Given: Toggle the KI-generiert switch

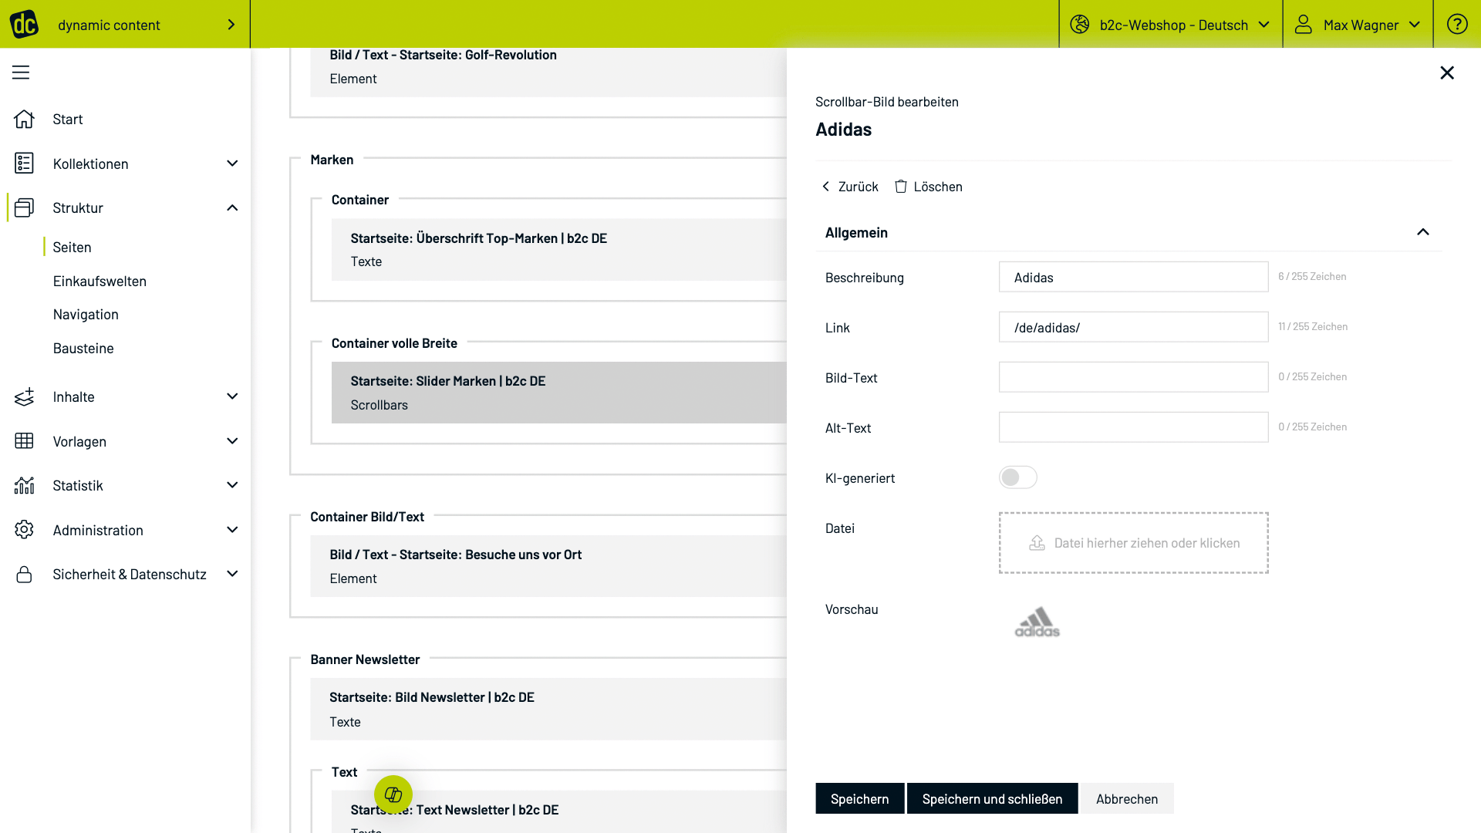Looking at the screenshot, I should pos(1018,477).
